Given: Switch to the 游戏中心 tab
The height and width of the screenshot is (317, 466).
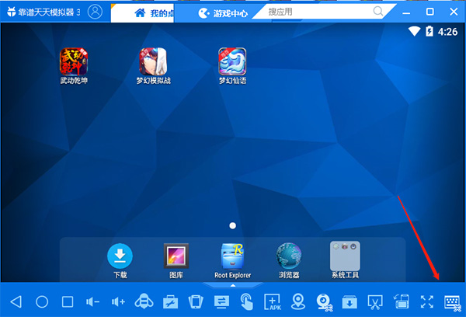Looking at the screenshot, I should point(223,13).
